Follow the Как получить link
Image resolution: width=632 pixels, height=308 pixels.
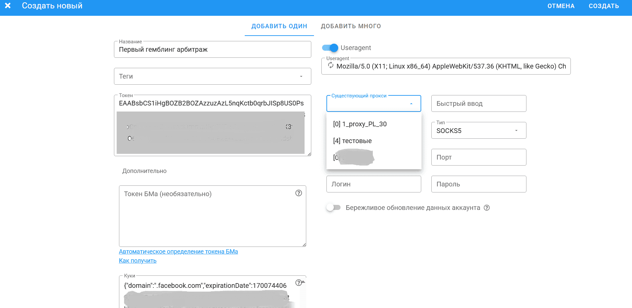coord(137,261)
